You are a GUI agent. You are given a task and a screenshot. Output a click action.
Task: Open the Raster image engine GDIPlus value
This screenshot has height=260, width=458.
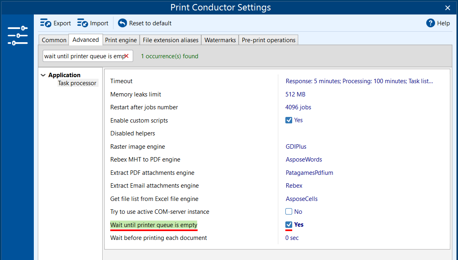point(296,147)
